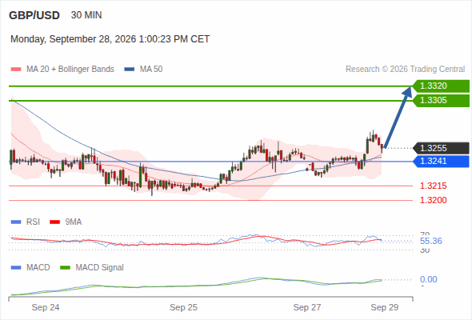Click the RSI blue legend swatch
472x320 pixels.
click(16, 222)
